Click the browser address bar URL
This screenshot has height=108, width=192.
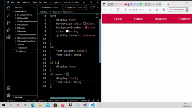[x=137, y=10]
